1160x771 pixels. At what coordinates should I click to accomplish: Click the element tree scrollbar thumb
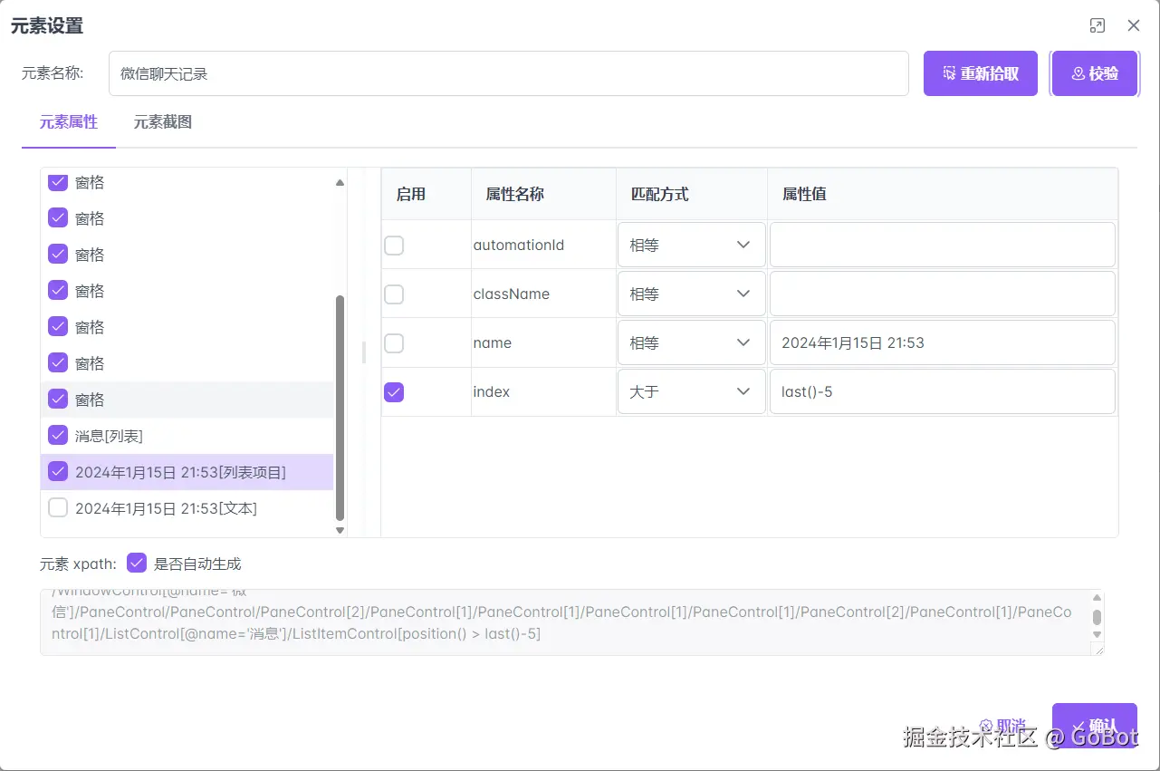click(340, 407)
